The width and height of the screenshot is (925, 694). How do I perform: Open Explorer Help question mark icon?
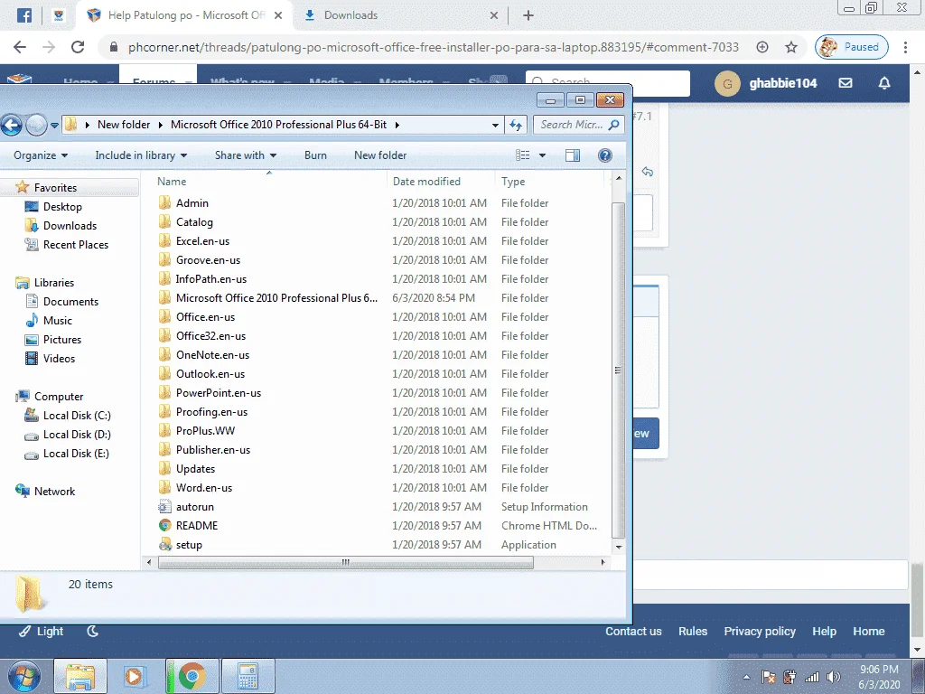(604, 155)
